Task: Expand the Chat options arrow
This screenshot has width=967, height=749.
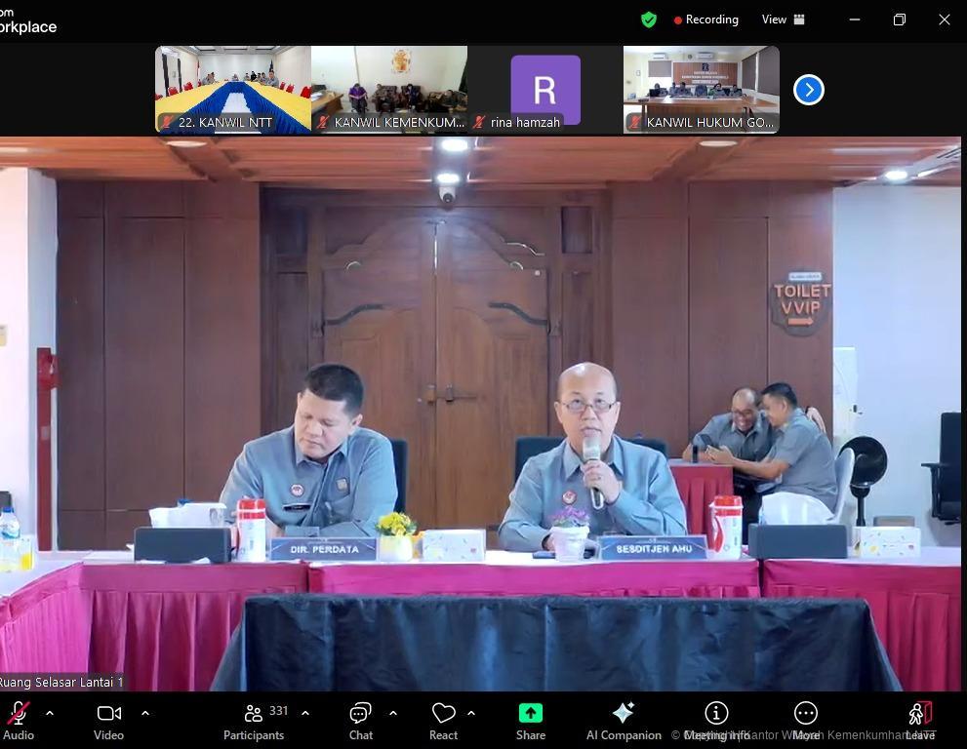Action: [393, 713]
